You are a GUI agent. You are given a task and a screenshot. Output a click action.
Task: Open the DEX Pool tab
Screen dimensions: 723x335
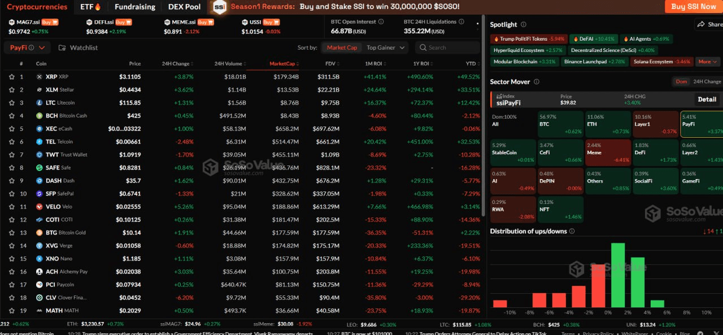184,7
